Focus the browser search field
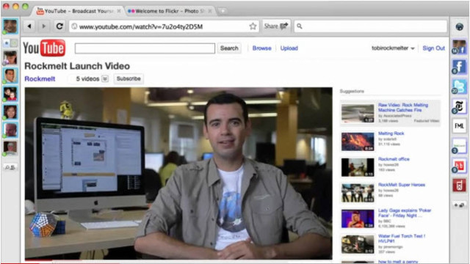The height and width of the screenshot is (264, 470). (x=370, y=26)
